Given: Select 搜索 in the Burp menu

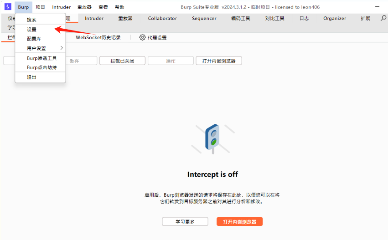Looking at the screenshot, I should (x=40, y=20).
